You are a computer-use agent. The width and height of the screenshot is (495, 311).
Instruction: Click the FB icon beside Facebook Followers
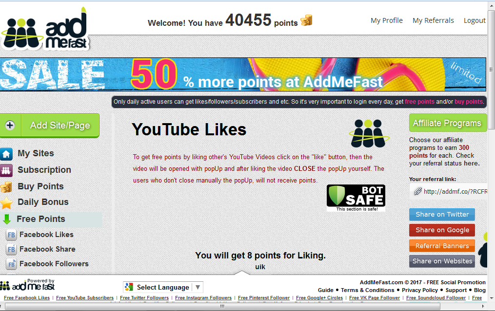point(11,264)
